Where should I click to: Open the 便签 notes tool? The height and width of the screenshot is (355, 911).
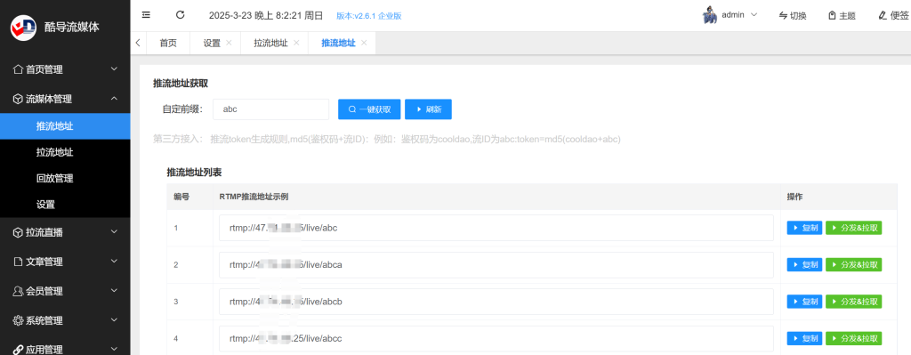(x=893, y=16)
